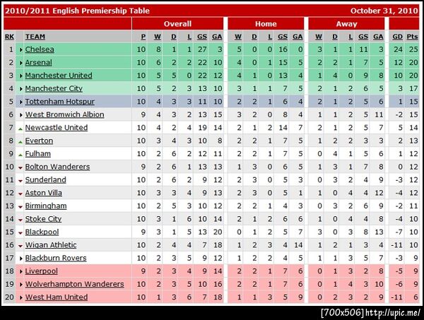Click the red down arrow next to Blackpool
424x320 pixels.
point(20,232)
